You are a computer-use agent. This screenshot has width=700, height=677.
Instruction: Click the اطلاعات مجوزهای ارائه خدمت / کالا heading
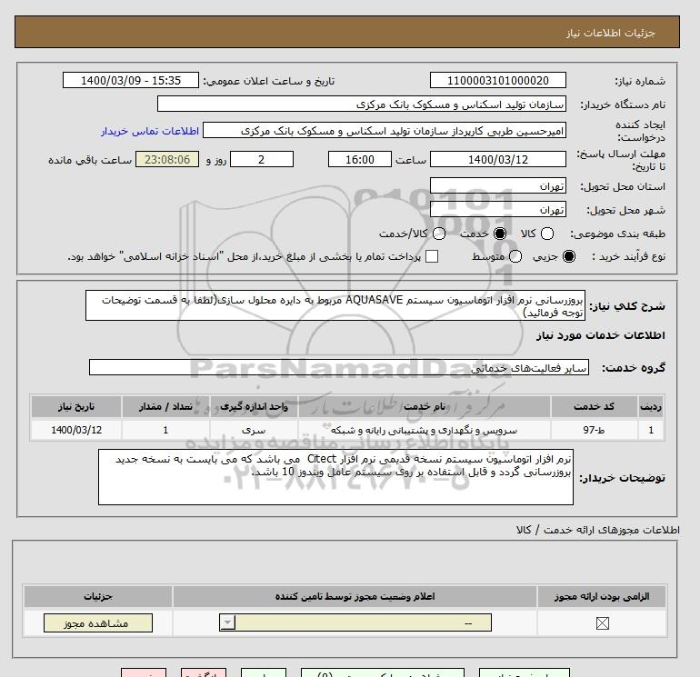click(598, 530)
